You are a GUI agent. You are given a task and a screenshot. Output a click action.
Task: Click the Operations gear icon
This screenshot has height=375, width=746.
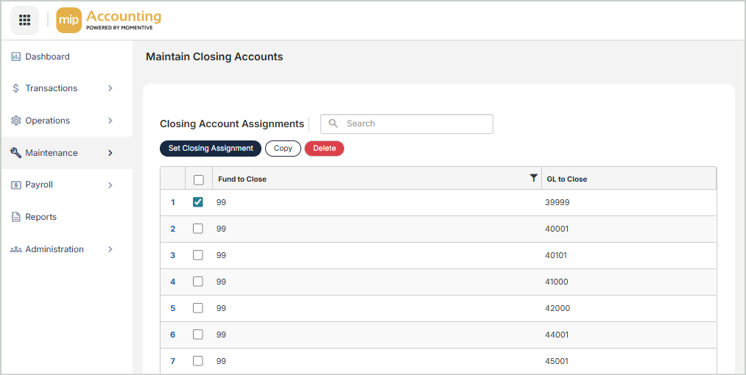point(16,121)
